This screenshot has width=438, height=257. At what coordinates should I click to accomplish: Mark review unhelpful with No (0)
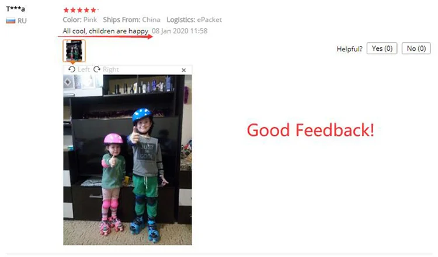[416, 48]
